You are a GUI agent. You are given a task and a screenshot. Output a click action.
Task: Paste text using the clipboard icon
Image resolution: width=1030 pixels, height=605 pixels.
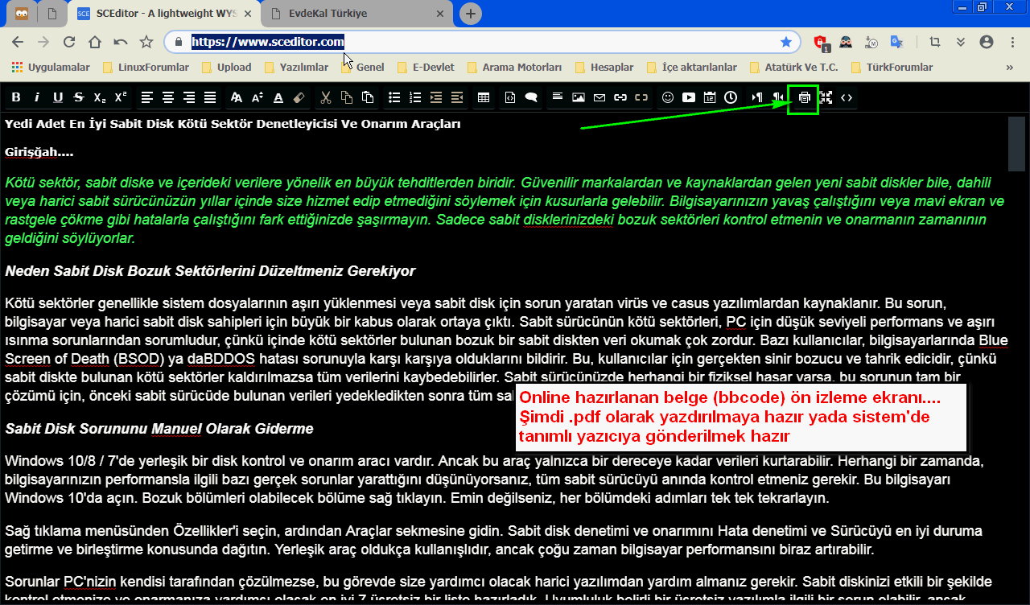(x=368, y=97)
